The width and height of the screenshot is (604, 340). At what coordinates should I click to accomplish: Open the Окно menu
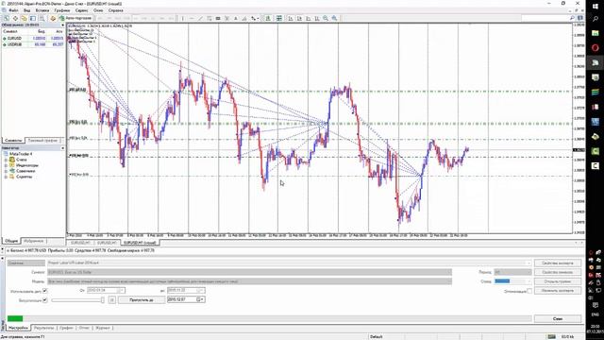pyautogui.click(x=98, y=10)
